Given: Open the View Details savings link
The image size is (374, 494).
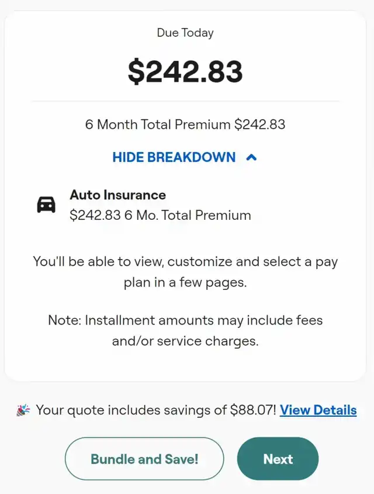Looking at the screenshot, I should [318, 410].
